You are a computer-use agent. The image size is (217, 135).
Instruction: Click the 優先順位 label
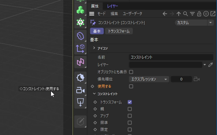[x=105, y=79]
